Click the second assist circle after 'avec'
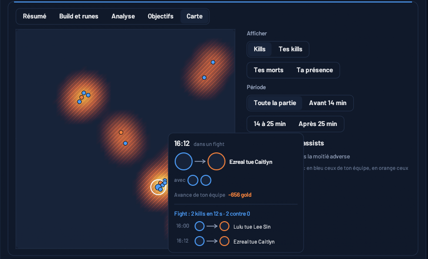The image size is (428, 259). (206, 180)
